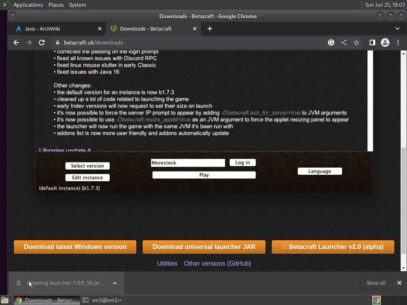The width and height of the screenshot is (407, 305).
Task: Go back to the previous page
Action: coord(16,42)
